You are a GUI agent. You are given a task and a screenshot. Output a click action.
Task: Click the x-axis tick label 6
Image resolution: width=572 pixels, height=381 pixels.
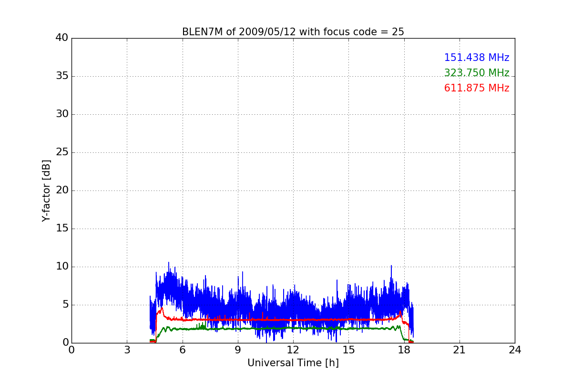[182, 350]
